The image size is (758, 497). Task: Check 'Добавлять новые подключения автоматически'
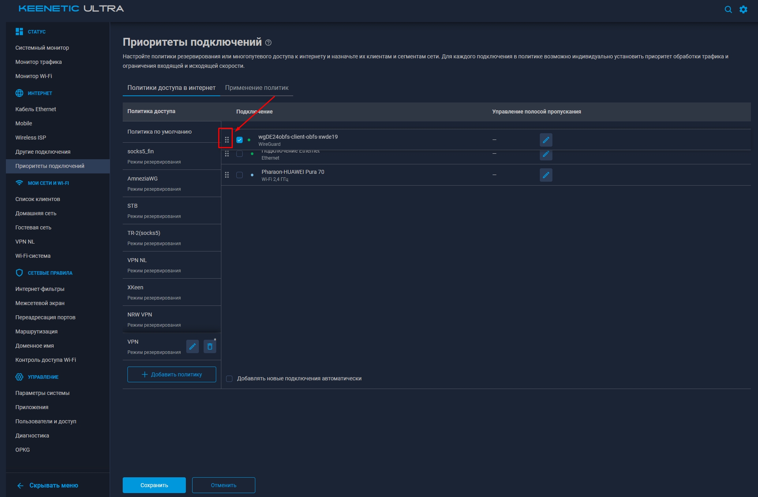(229, 378)
